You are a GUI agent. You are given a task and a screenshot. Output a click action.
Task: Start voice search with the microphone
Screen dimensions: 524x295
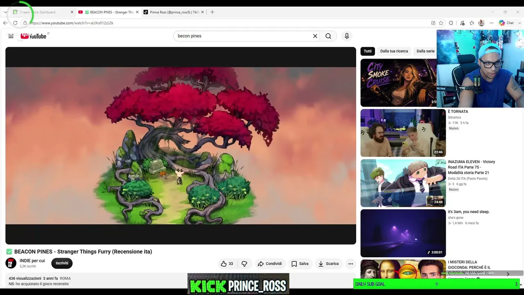[347, 36]
